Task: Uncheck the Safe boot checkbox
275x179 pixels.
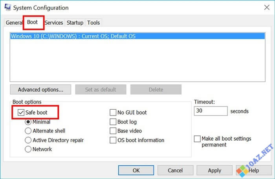Action: [21, 112]
